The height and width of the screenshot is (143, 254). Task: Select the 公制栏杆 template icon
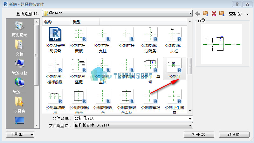click(x=127, y=35)
